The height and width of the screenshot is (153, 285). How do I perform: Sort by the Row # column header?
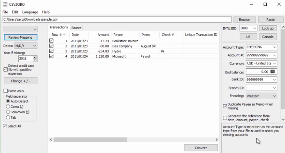pos(59,35)
